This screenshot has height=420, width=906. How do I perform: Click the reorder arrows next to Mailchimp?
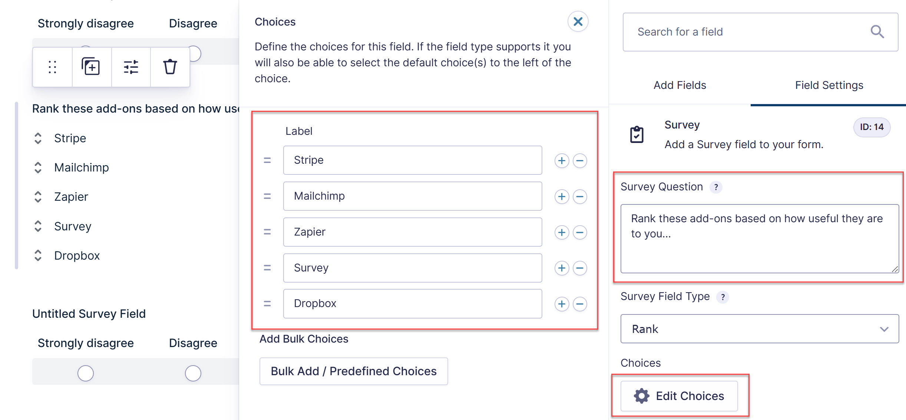pyautogui.click(x=38, y=167)
